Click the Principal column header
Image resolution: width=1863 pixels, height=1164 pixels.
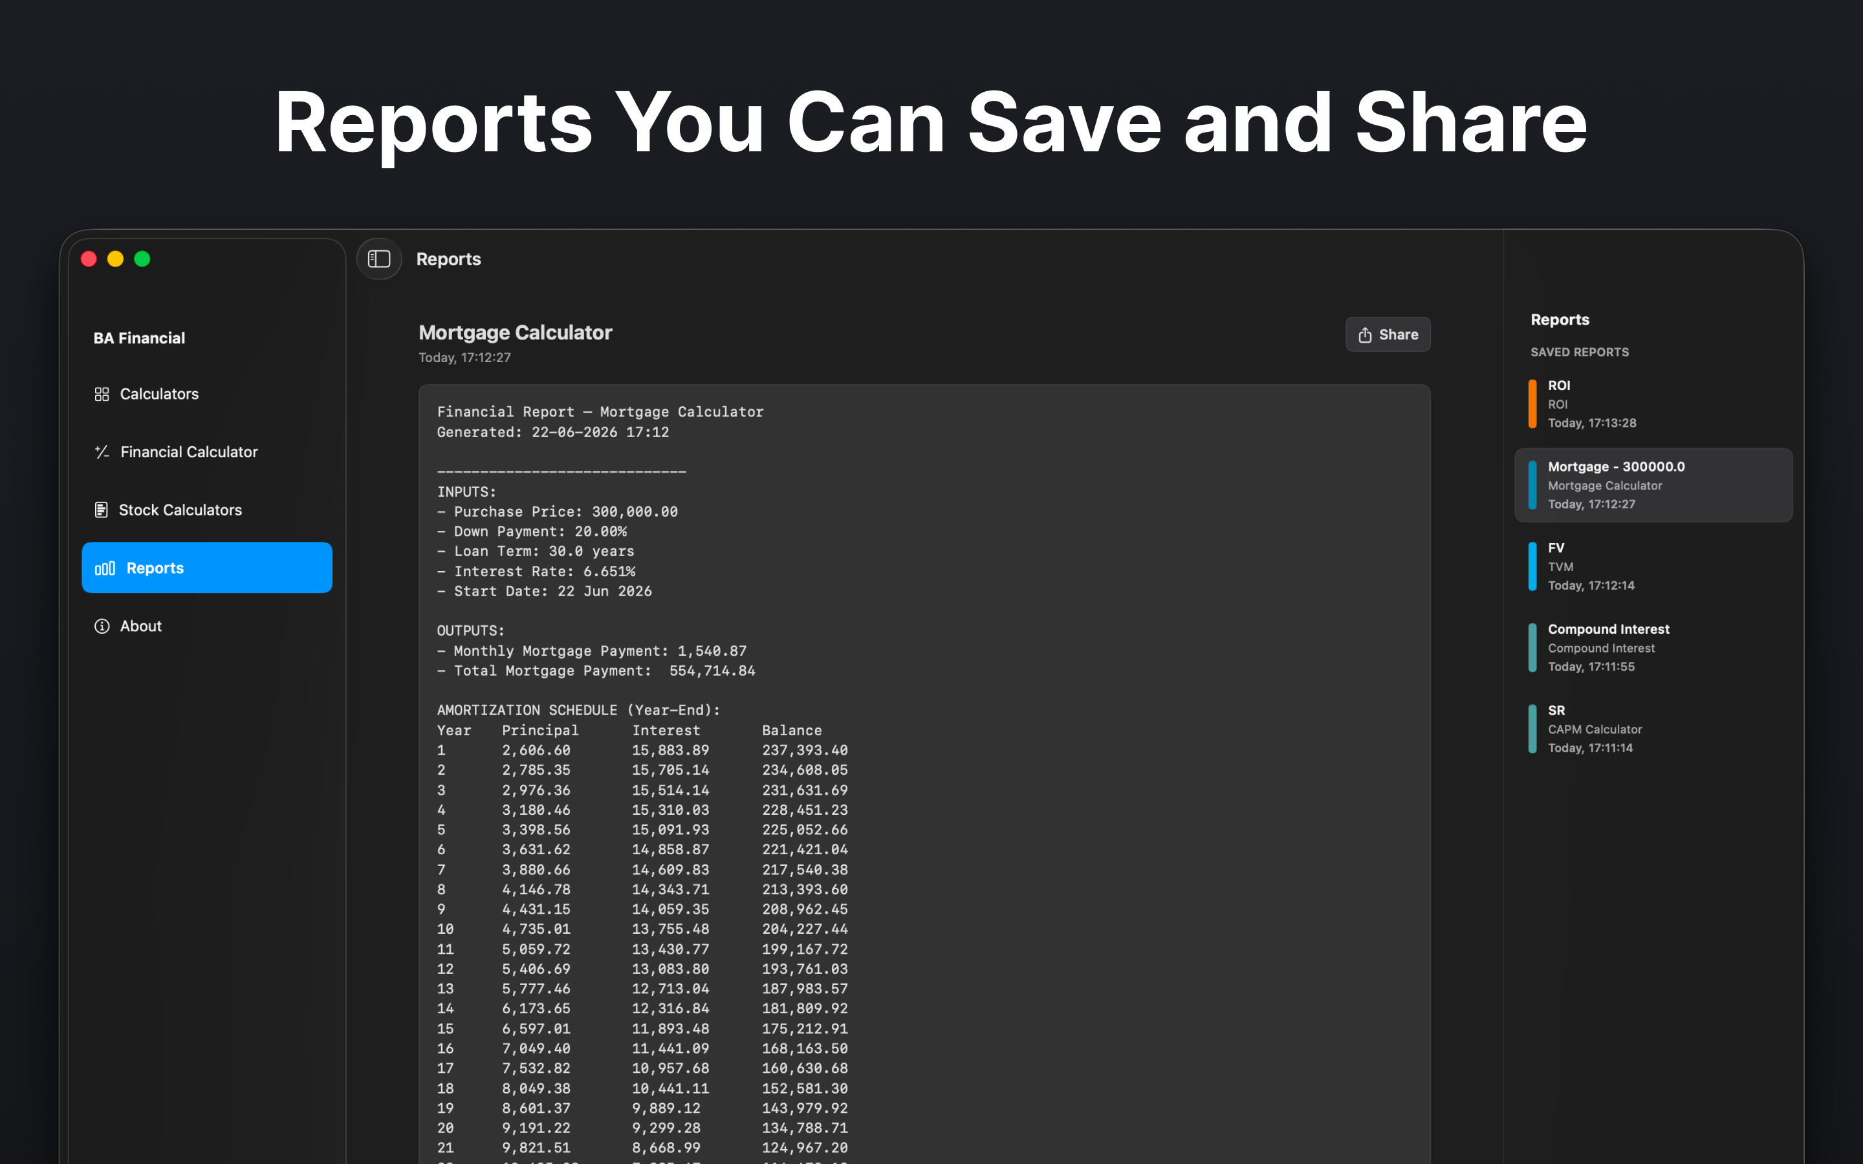tap(539, 730)
